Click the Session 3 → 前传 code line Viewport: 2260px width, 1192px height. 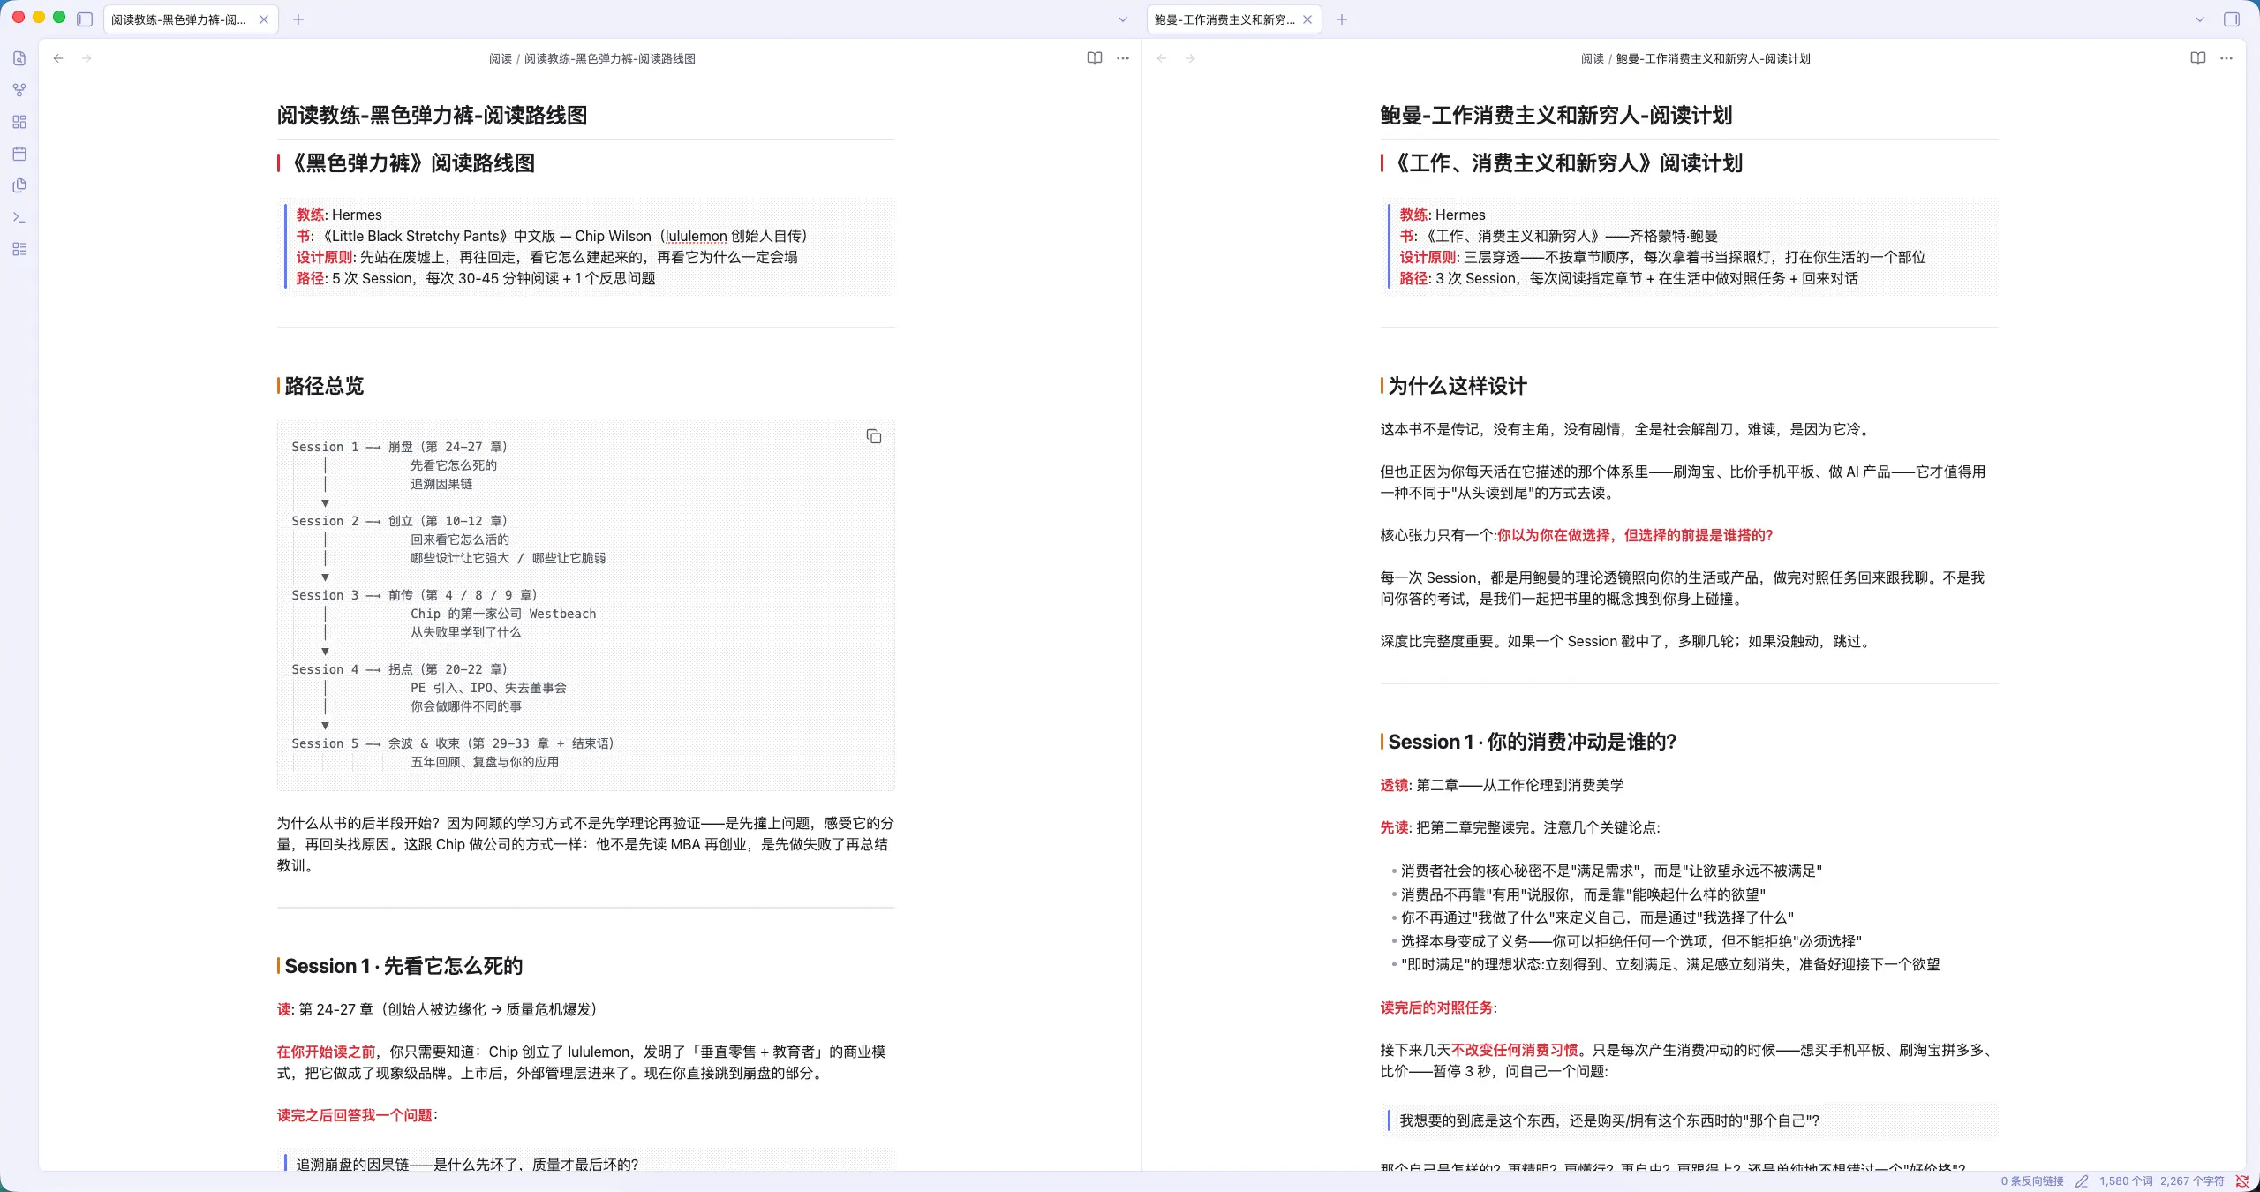coord(415,595)
